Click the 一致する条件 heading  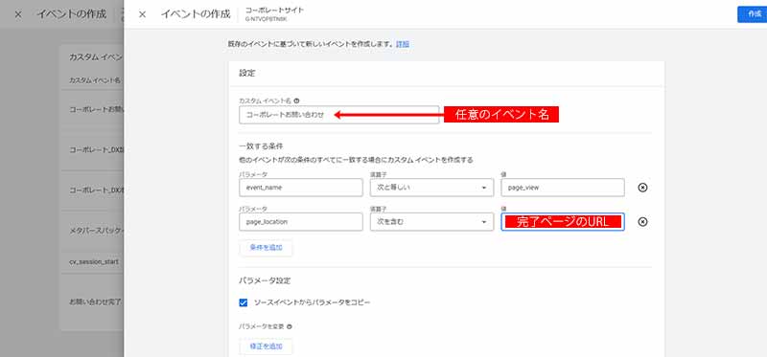point(261,146)
